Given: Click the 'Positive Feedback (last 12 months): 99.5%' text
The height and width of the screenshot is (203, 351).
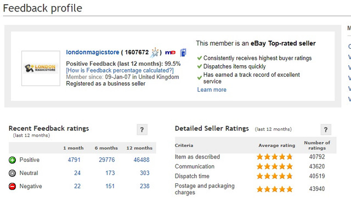Looking at the screenshot, I should 123,64.
